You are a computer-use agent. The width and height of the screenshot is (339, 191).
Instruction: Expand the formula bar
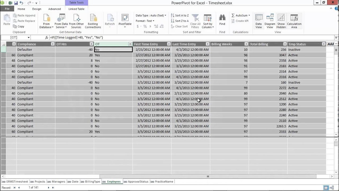pyautogui.click(x=336, y=38)
